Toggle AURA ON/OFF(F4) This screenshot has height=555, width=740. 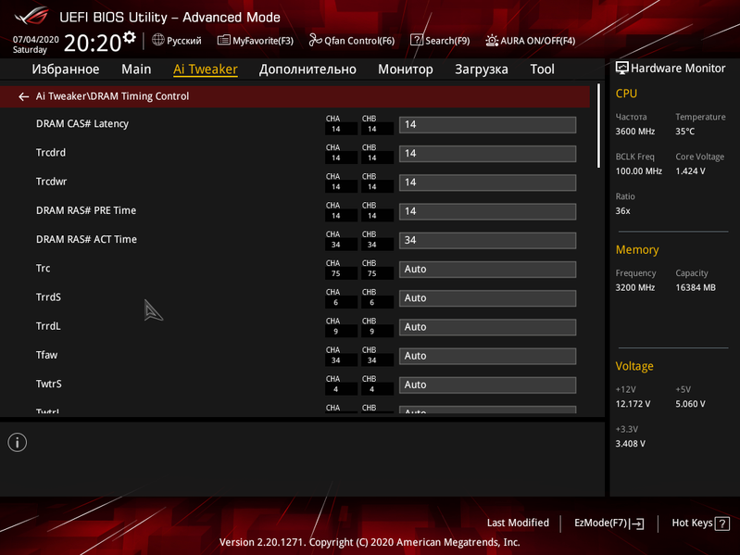pyautogui.click(x=531, y=41)
